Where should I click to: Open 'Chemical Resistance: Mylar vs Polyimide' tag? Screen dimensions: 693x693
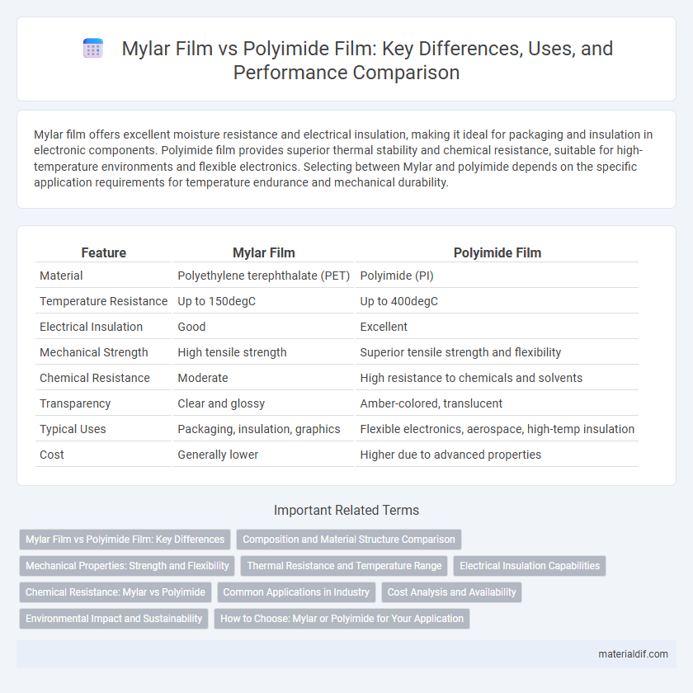coord(115,592)
